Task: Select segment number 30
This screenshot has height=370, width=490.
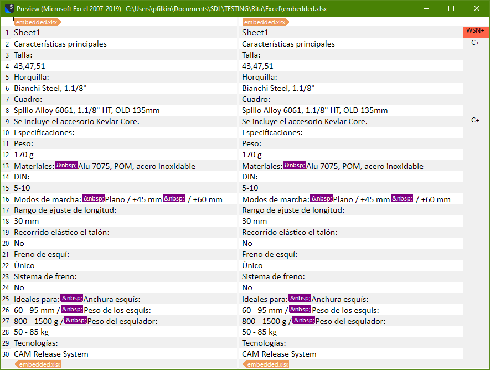Action: [6, 354]
